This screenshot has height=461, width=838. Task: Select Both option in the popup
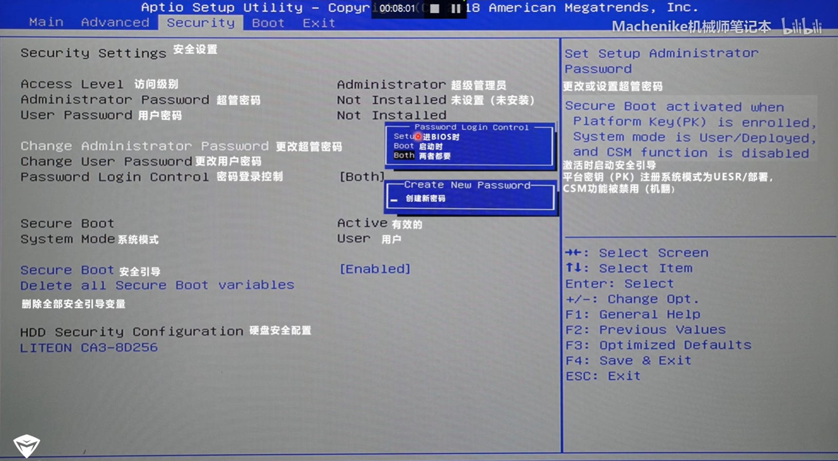[x=404, y=156]
